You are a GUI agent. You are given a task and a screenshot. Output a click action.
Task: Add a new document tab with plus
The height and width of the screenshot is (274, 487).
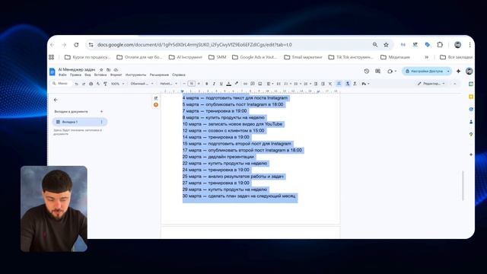[x=101, y=112]
